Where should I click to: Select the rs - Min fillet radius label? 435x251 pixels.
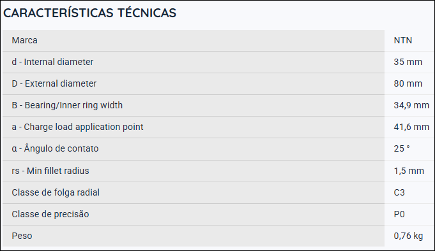pyautogui.click(x=50, y=171)
